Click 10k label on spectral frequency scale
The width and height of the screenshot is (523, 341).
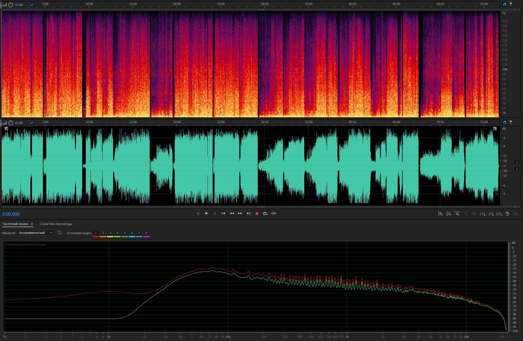click(505, 69)
